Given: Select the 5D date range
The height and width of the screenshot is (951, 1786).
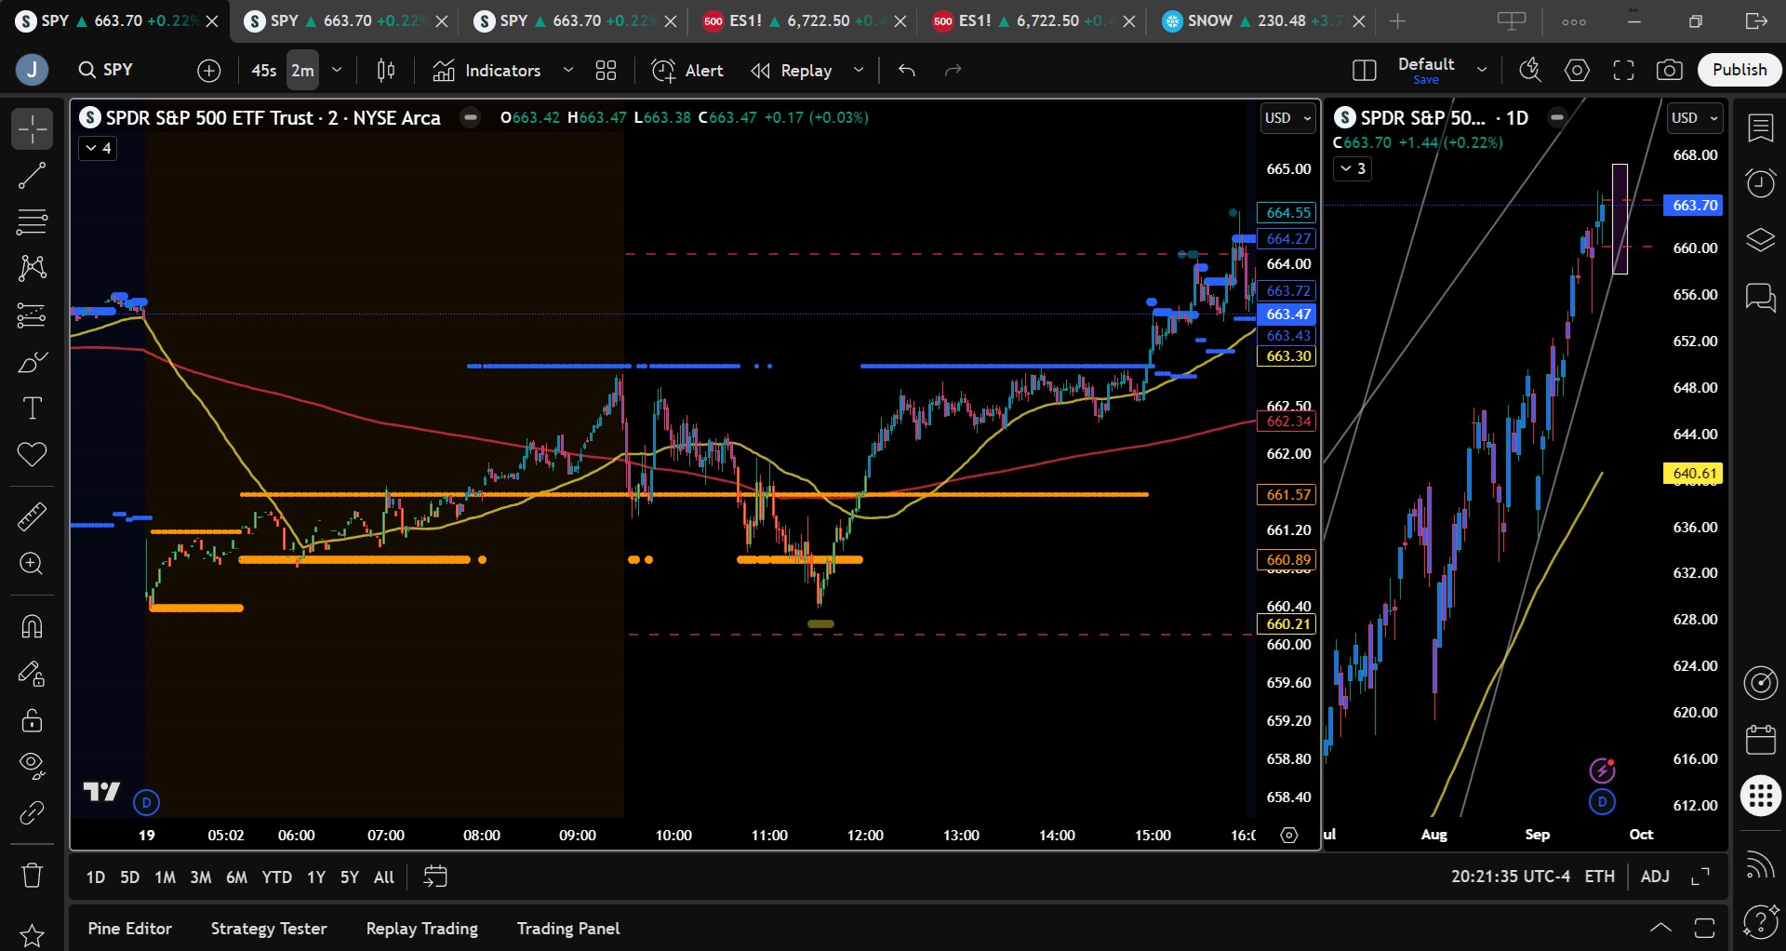Looking at the screenshot, I should 129,877.
